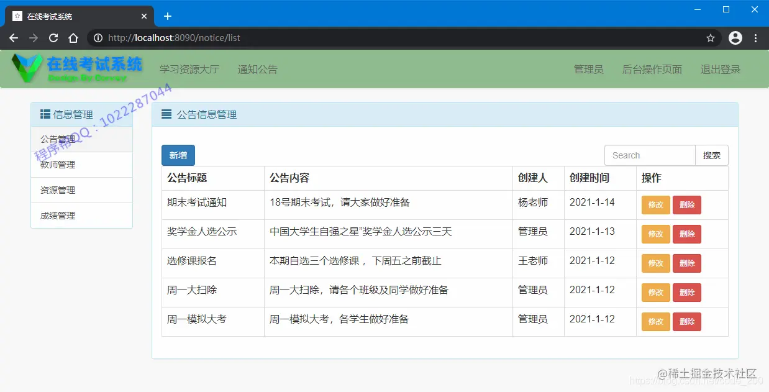This screenshot has height=392, width=769.
Task: Click the blue 新增 button
Action: (x=178, y=155)
